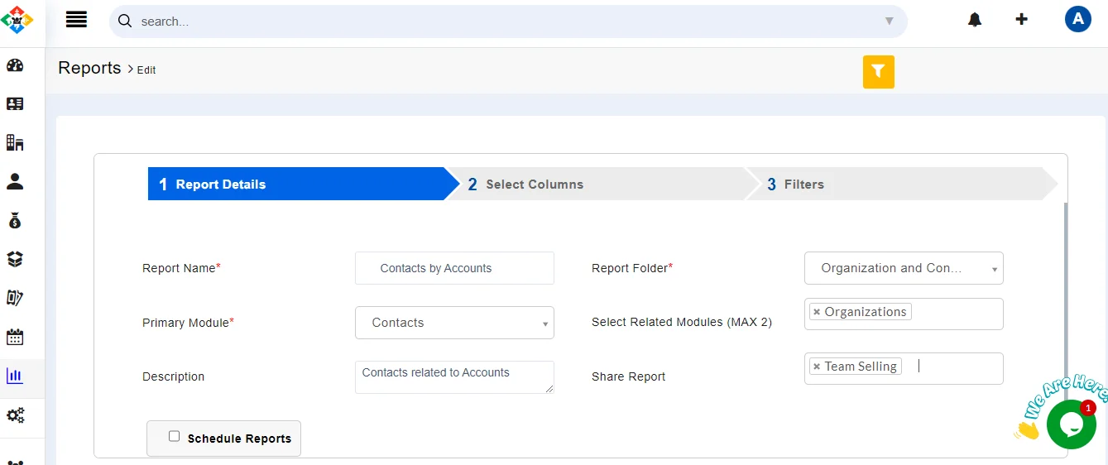1108x465 pixels.
Task: Click the organizations building icon in sidebar
Action: [x=15, y=142]
